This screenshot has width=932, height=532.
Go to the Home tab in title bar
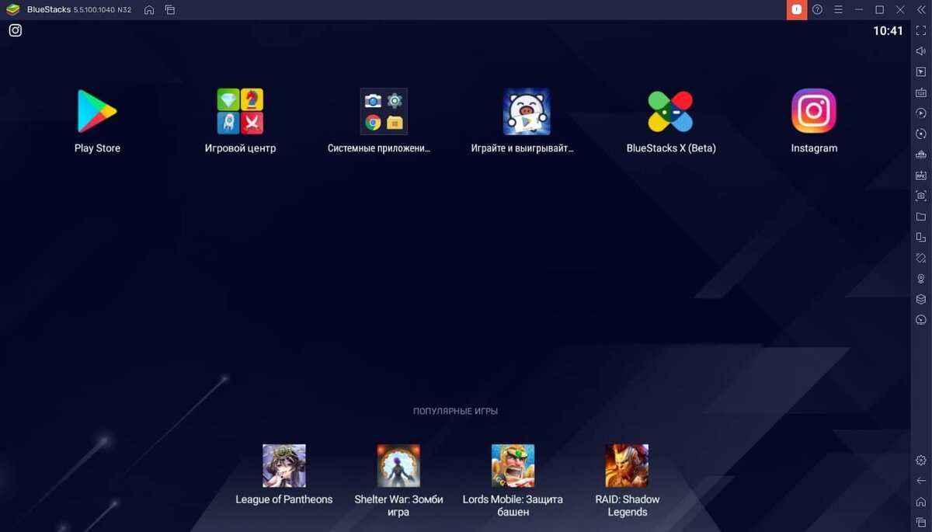coord(149,10)
